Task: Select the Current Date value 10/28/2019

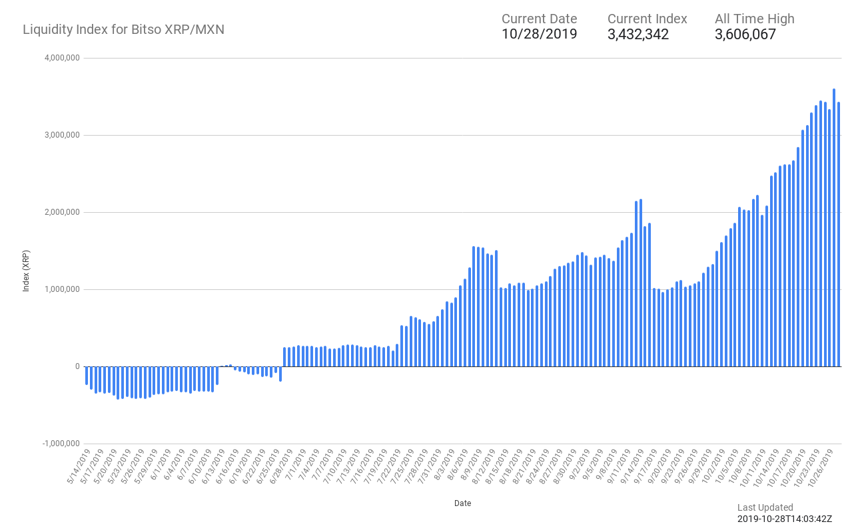Action: point(539,35)
